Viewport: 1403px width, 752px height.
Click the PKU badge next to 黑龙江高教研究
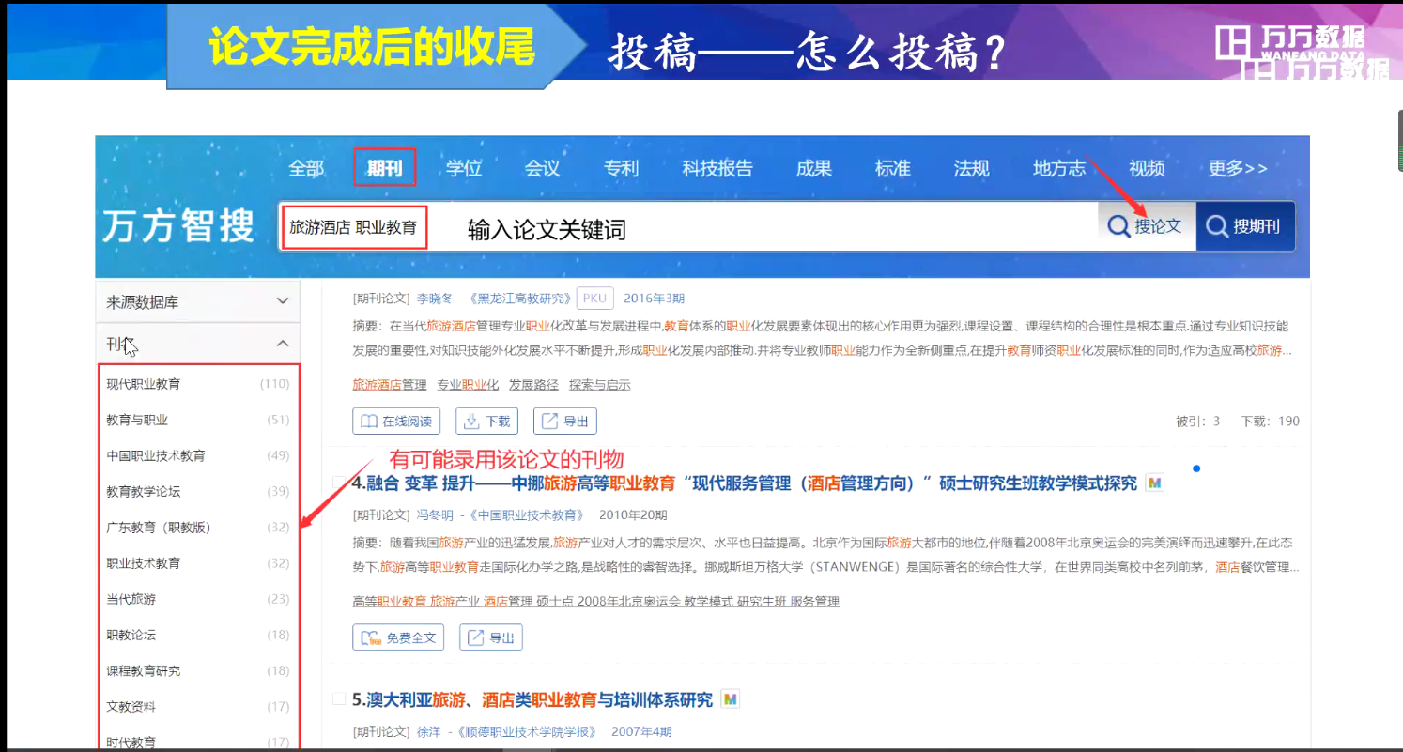[594, 299]
